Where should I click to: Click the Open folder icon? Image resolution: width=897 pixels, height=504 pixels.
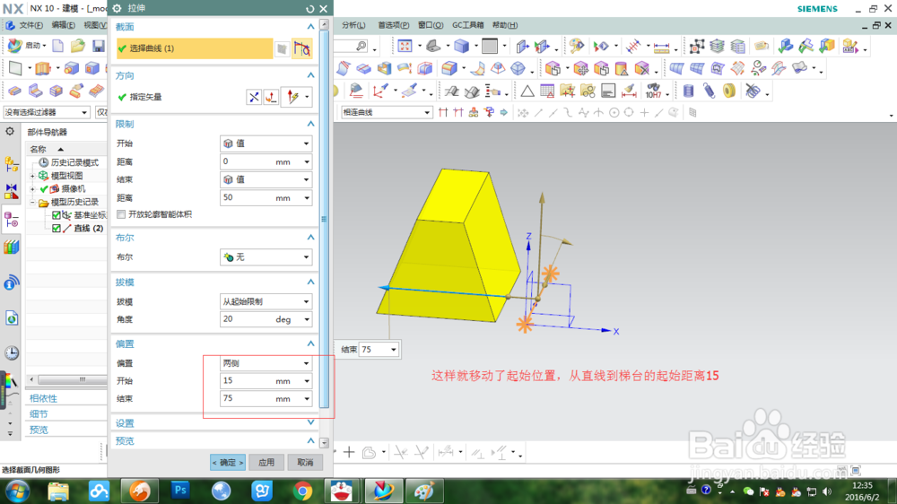coord(78,46)
